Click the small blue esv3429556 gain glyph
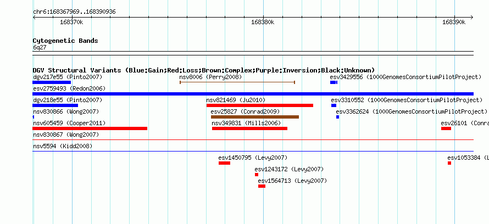 coord(334,82)
